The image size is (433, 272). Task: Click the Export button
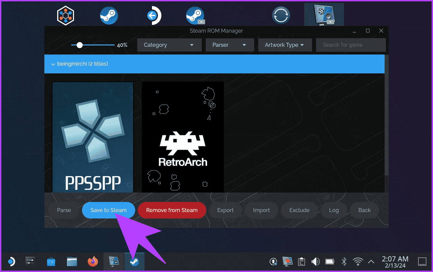[x=225, y=210]
